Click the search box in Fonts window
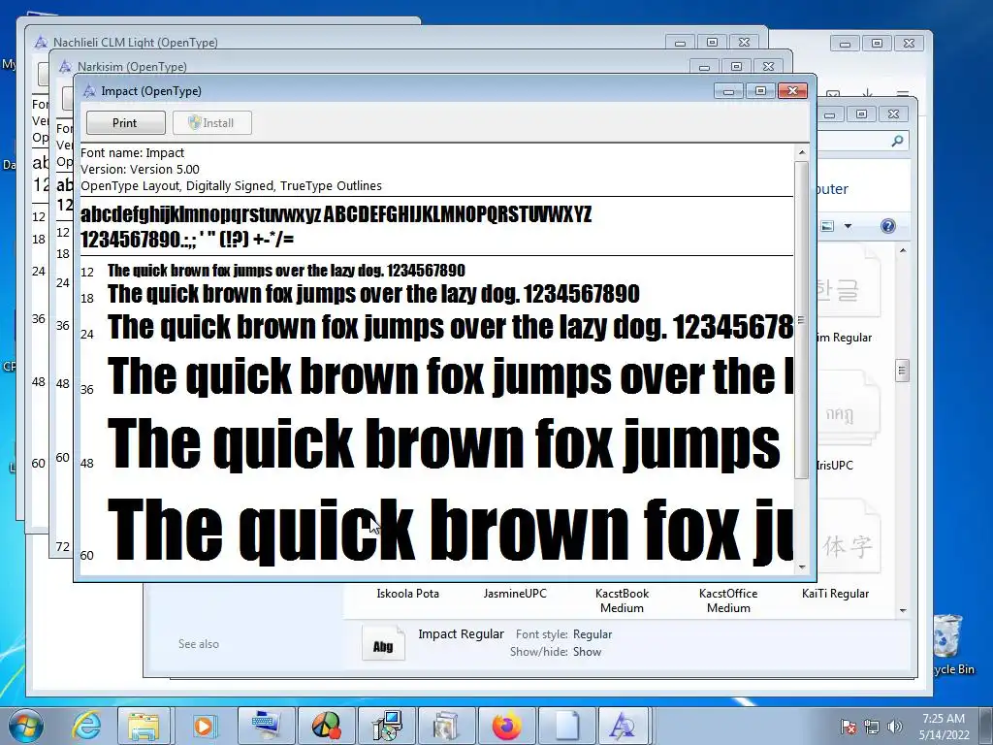 coord(863,141)
